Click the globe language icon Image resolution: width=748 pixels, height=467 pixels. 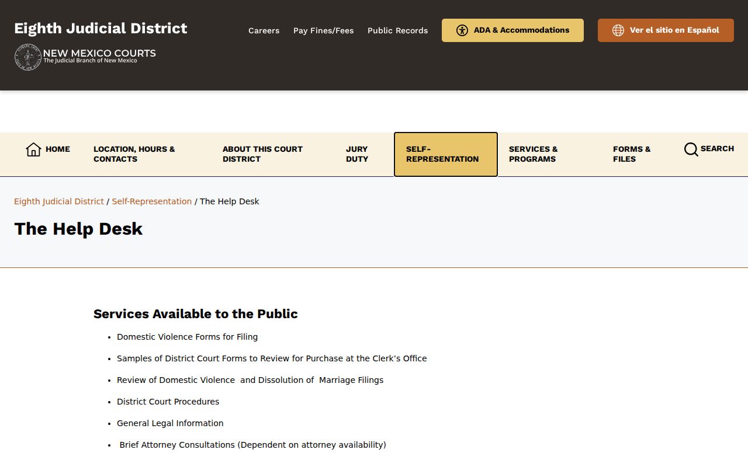618,30
